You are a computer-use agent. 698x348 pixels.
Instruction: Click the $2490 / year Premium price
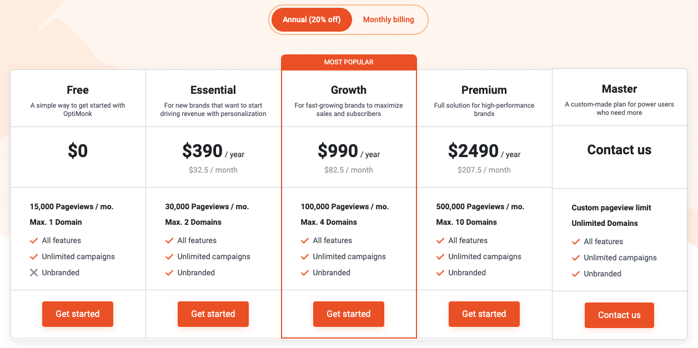tap(484, 151)
